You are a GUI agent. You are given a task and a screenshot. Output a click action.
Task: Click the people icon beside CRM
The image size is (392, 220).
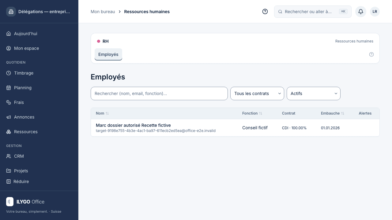[9, 156]
